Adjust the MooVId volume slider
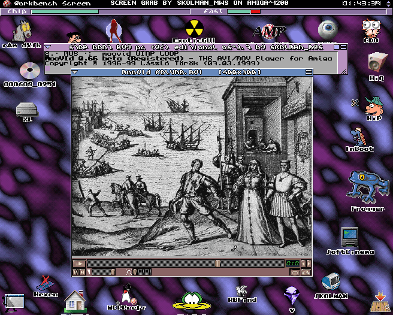Screen dimensions: 393x315 pyautogui.click(x=103, y=272)
